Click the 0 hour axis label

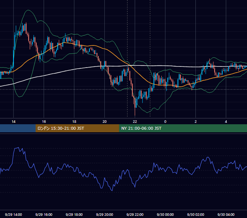coord(165,122)
